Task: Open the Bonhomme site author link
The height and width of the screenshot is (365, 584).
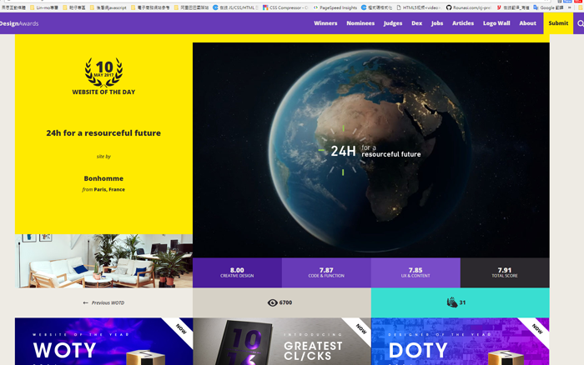Action: click(x=103, y=177)
